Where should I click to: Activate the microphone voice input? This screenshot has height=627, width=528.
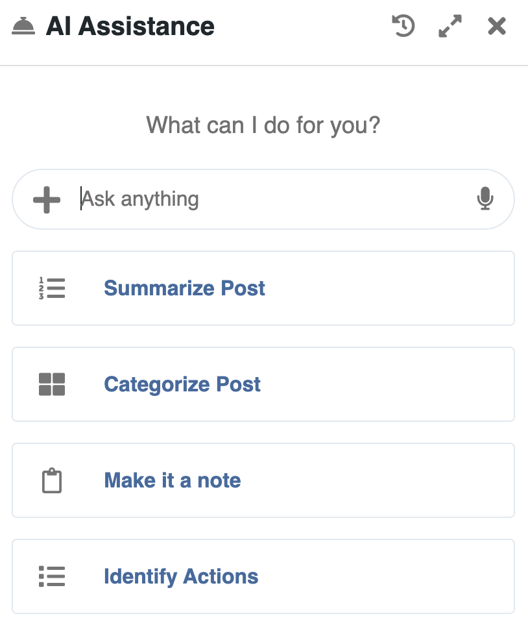coord(485,199)
